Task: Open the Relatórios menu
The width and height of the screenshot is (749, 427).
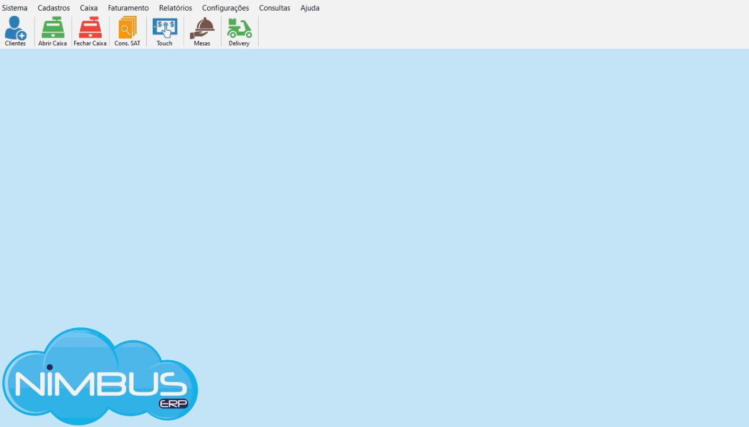Action: pos(175,8)
